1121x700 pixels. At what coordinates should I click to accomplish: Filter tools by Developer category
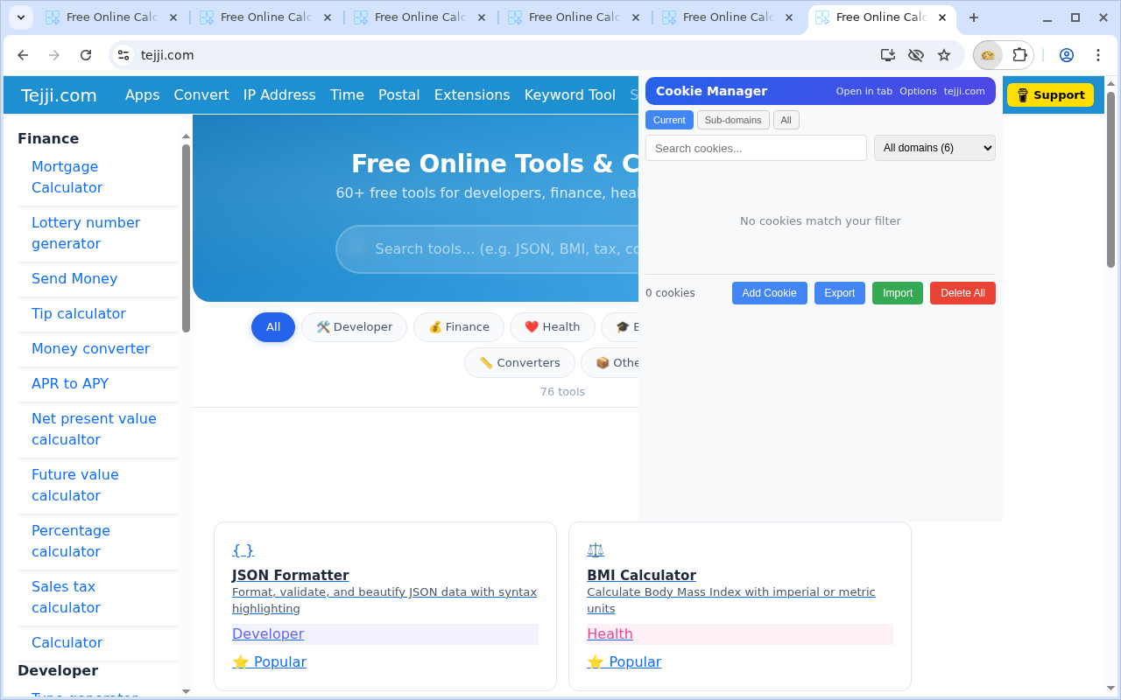[x=354, y=327]
